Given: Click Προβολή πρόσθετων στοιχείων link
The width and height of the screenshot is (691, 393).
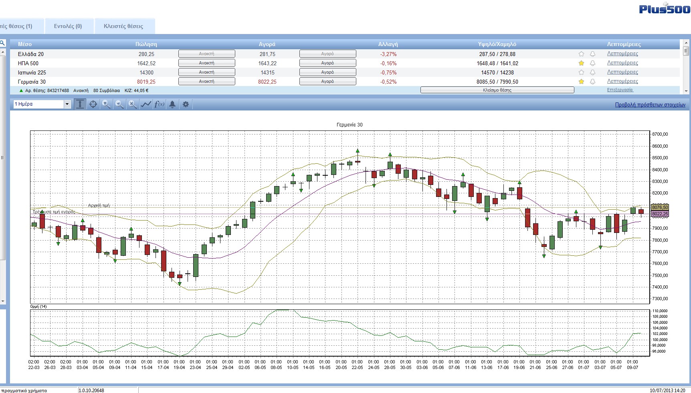Looking at the screenshot, I should pos(650,105).
